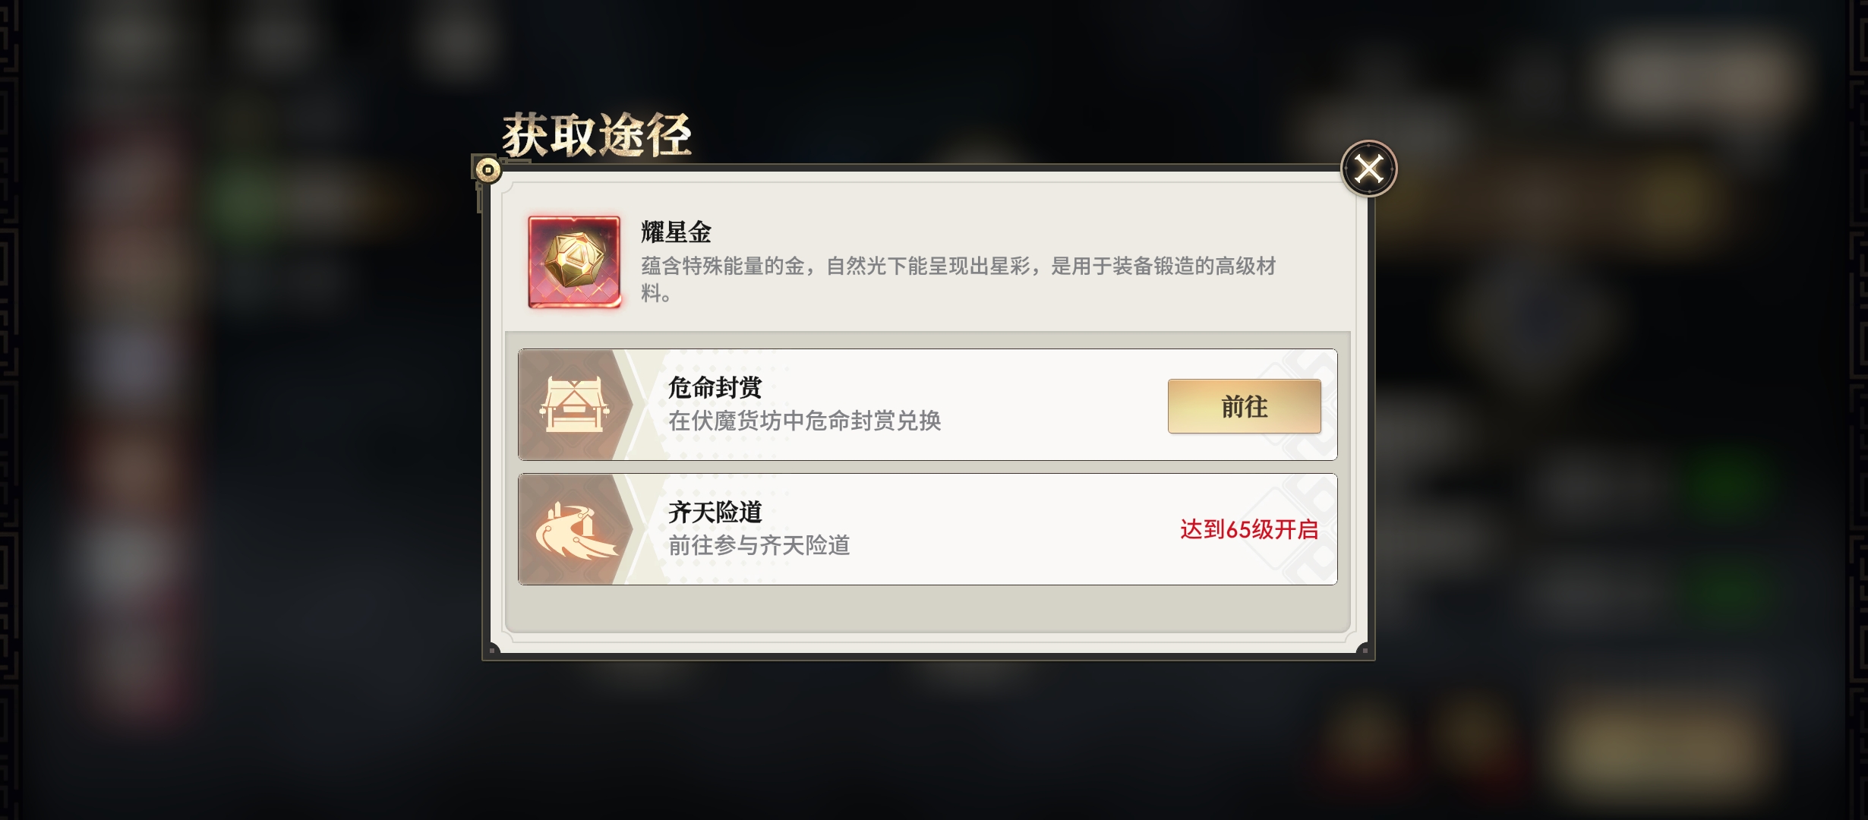Tap the winding road icon beside 齐天险道
This screenshot has width=1868, height=820.
(575, 529)
